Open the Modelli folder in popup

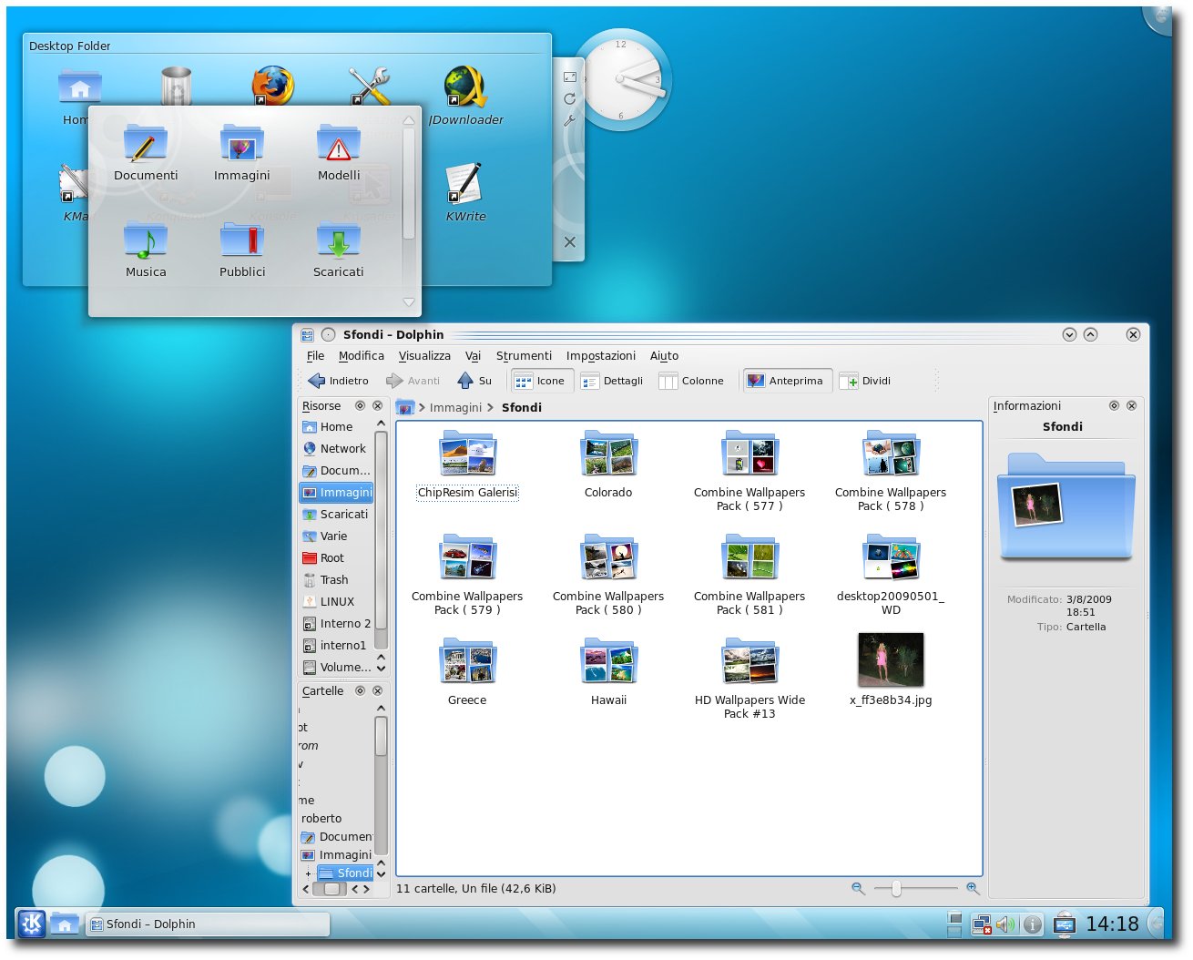pos(339,153)
